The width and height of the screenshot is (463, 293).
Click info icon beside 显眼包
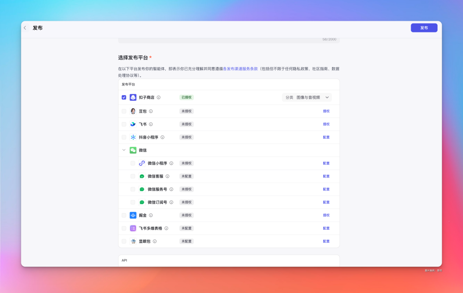155,241
